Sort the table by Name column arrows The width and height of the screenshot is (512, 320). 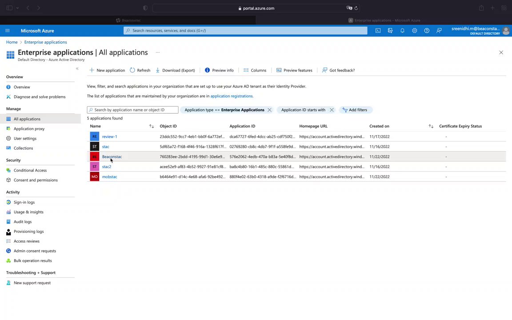(x=152, y=126)
